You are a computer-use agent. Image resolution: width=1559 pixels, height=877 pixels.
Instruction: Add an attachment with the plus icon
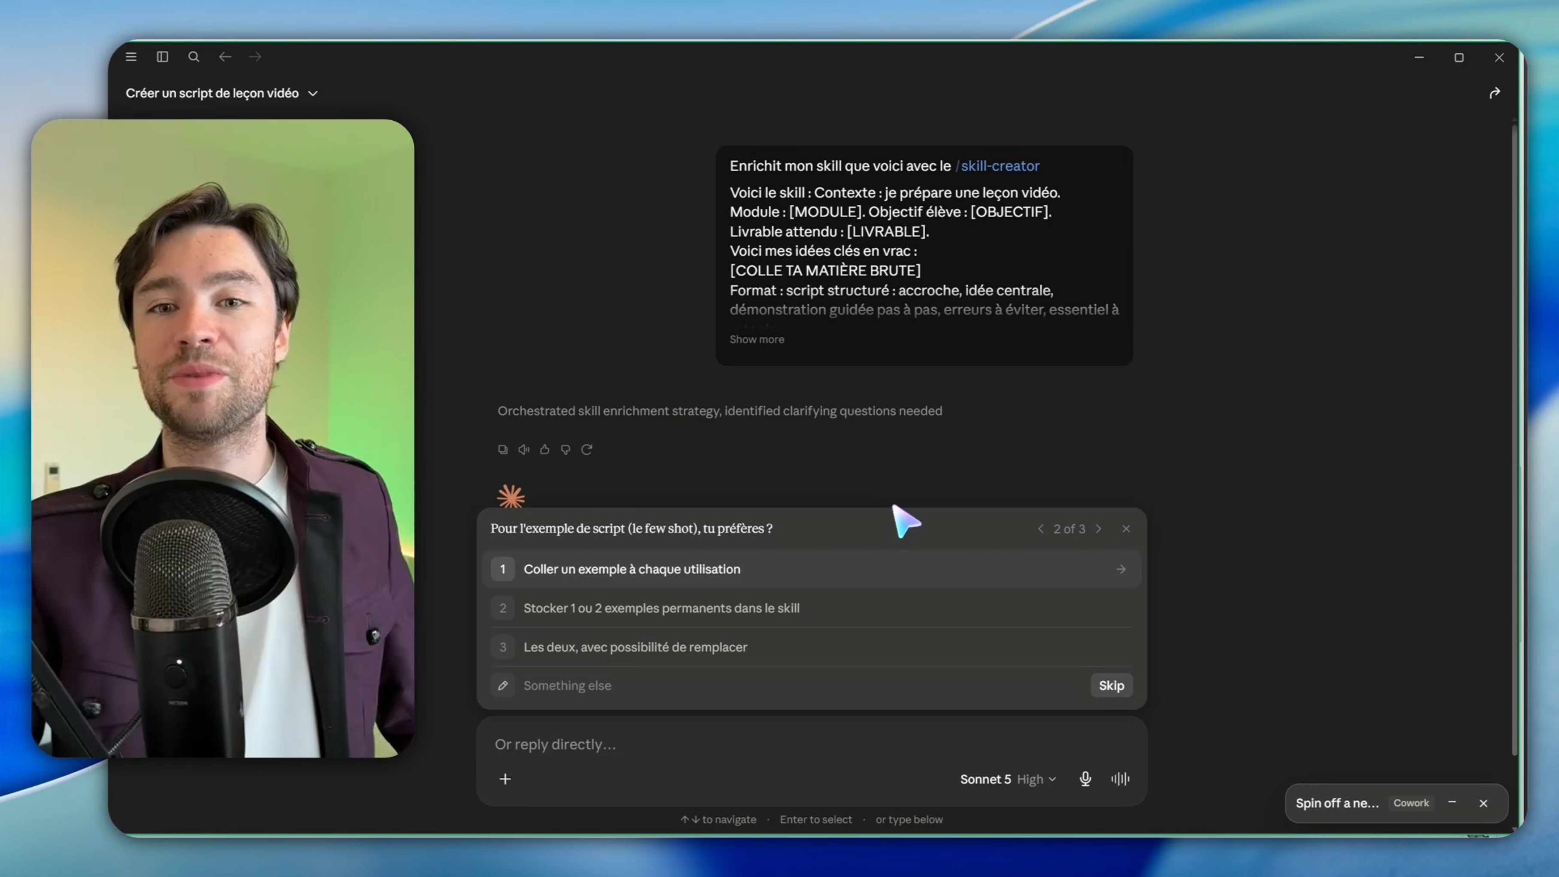(505, 780)
